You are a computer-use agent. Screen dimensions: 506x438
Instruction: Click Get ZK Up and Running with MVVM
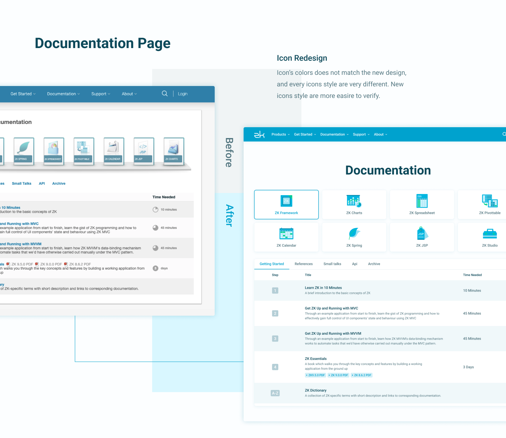(333, 334)
